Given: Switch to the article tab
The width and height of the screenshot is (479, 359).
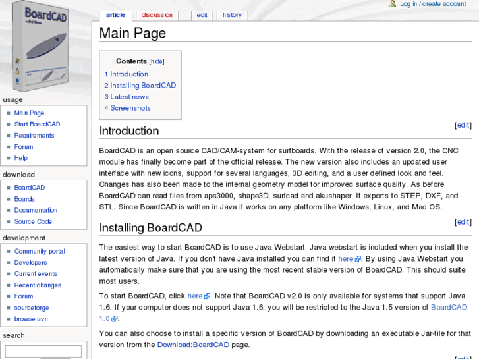Looking at the screenshot, I should click(115, 15).
